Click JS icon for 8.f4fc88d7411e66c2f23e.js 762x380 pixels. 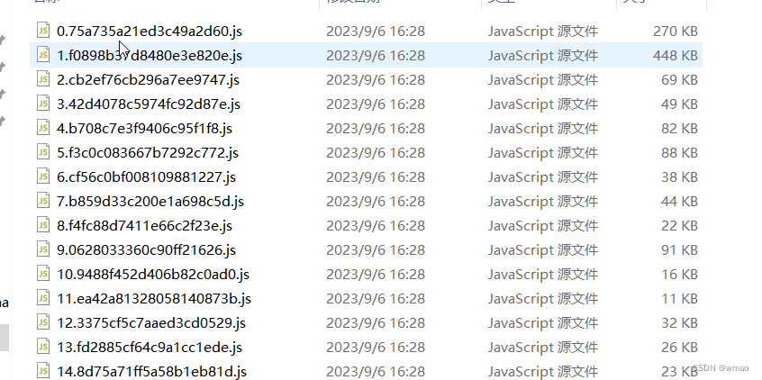(x=43, y=224)
